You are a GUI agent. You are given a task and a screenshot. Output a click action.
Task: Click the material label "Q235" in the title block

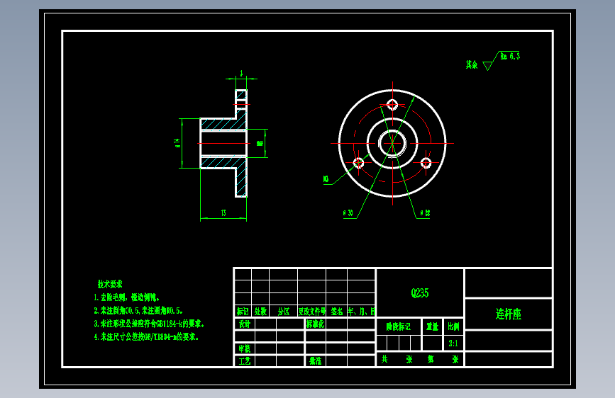click(x=420, y=293)
